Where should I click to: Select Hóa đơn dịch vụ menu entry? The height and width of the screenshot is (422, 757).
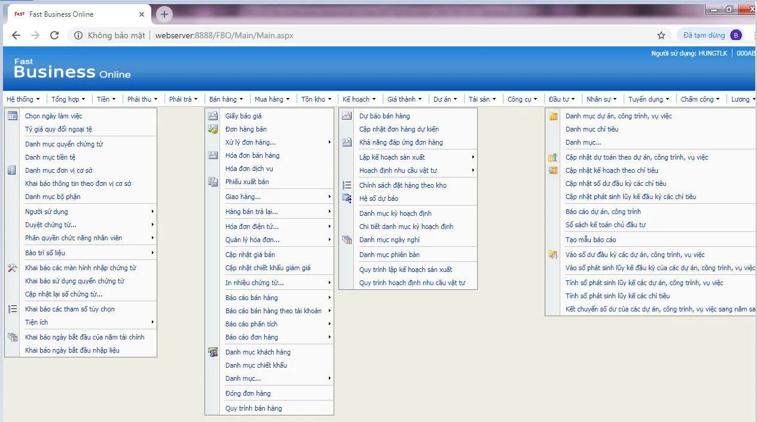click(249, 169)
